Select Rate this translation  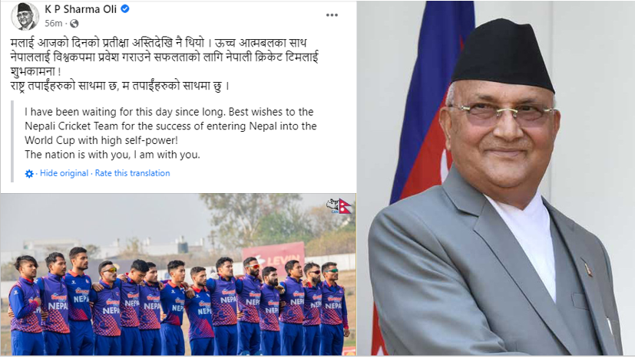[132, 173]
